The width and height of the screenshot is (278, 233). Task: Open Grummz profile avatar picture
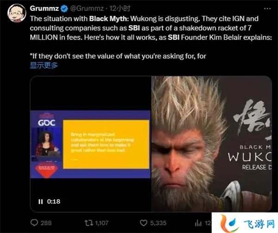tap(17, 13)
